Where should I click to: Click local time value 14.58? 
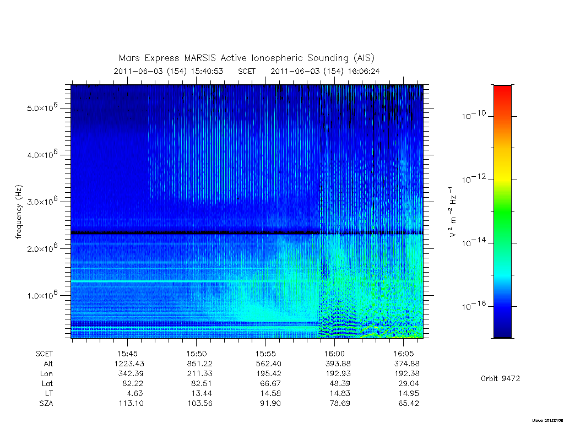tap(270, 393)
